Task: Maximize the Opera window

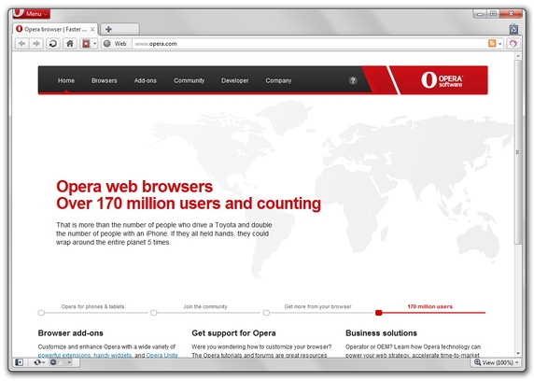Action: click(x=493, y=14)
